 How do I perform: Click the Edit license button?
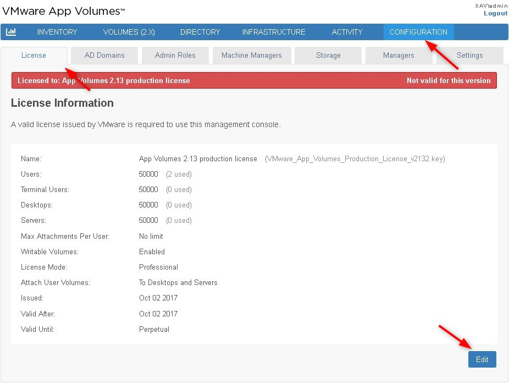[x=482, y=359]
